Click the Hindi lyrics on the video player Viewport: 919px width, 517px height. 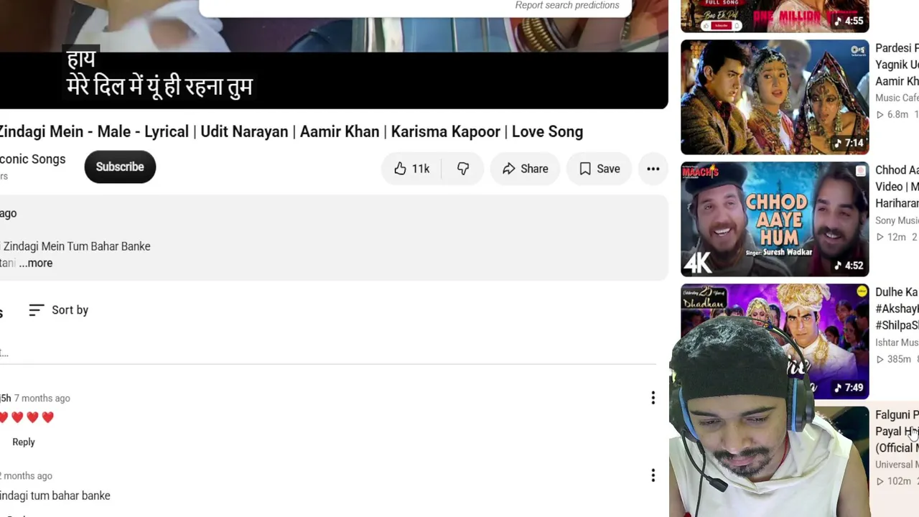coord(159,74)
